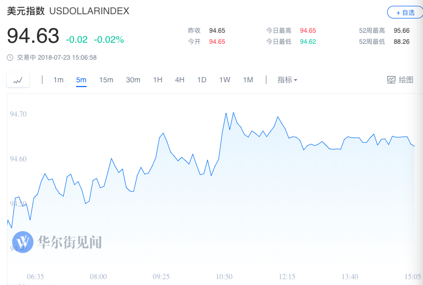
Task: Select the 1W weekly timeframe
Action: click(225, 80)
